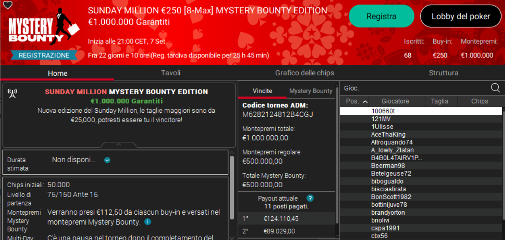505x240 pixels.
Task: Select player bisciastirata row
Action: point(421,189)
